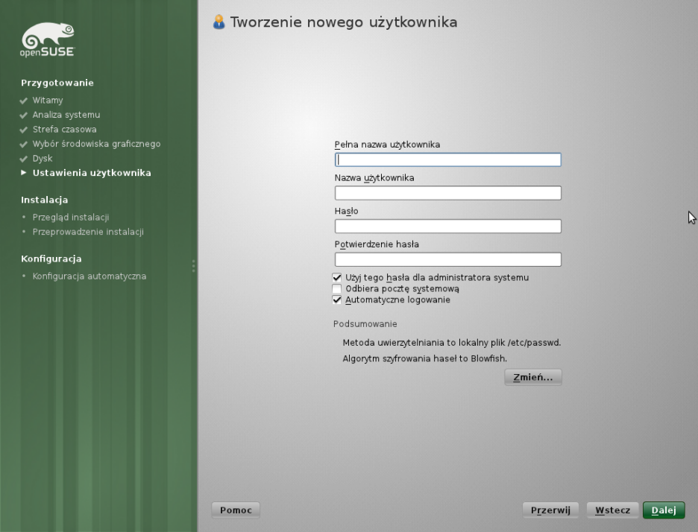
Task: Select 'Strefa czasowa' step in sidebar
Action: [x=64, y=130]
